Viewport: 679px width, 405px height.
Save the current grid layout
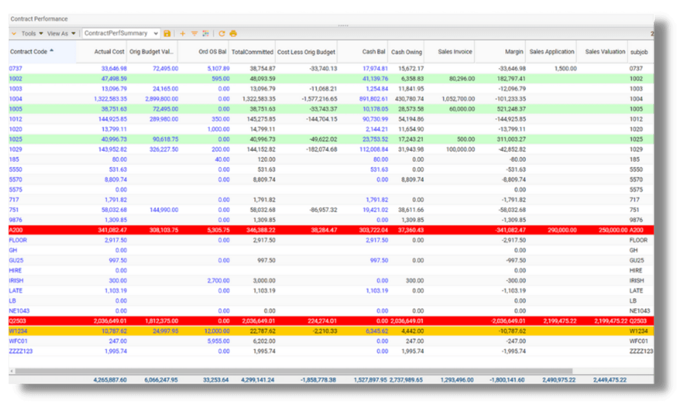pyautogui.click(x=167, y=33)
